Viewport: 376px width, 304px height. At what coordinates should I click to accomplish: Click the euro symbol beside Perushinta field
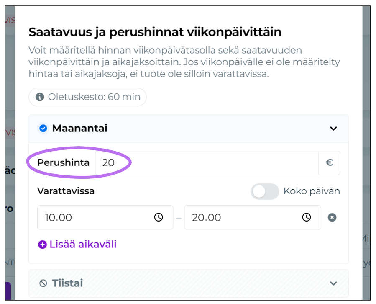pos(329,162)
